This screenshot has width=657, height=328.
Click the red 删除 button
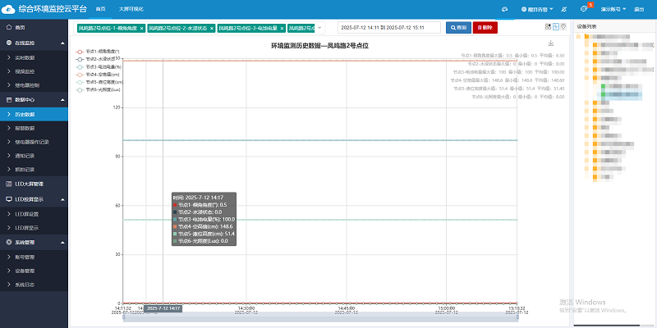pos(485,27)
